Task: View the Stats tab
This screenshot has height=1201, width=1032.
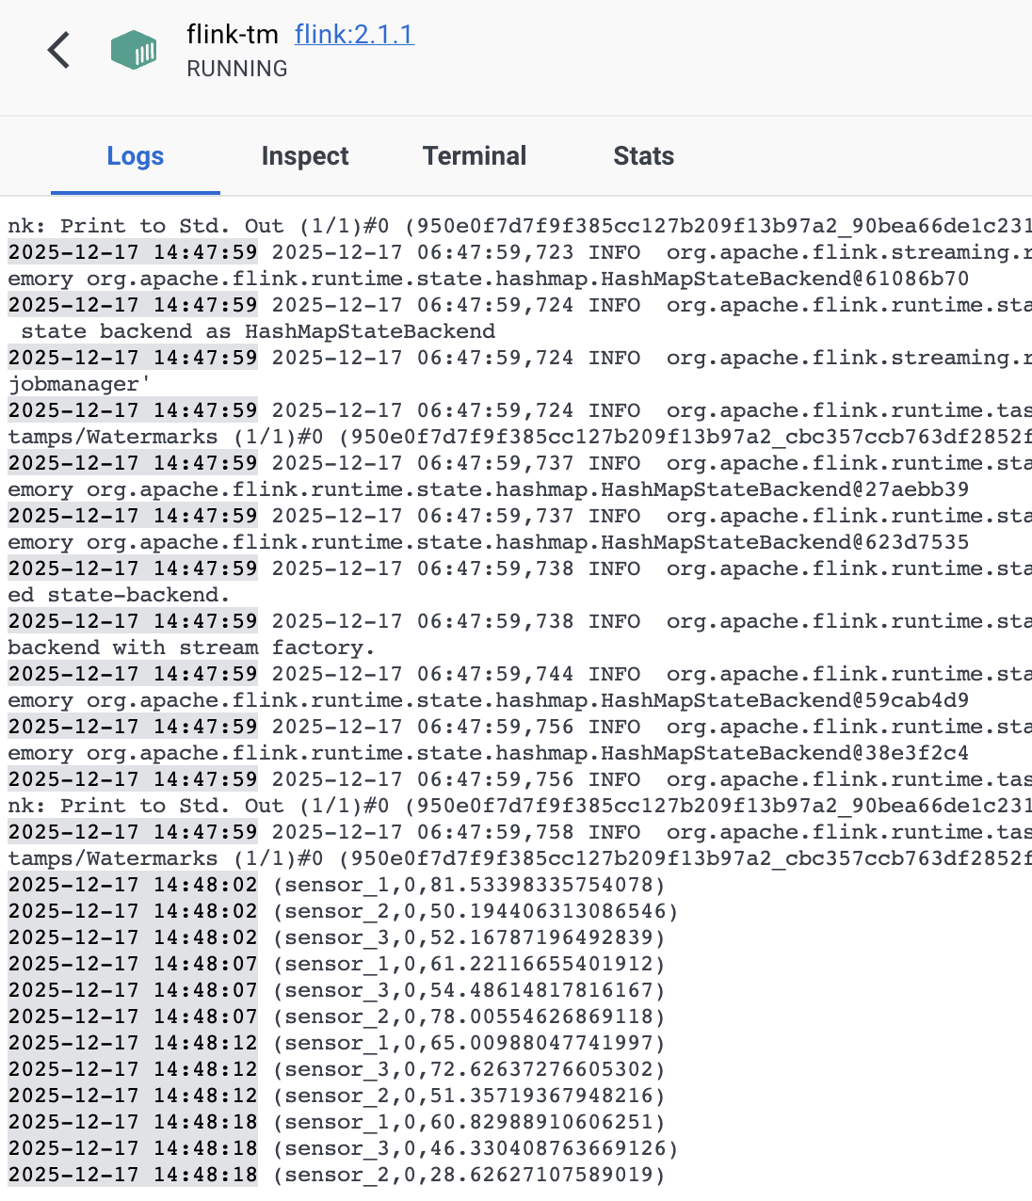Action: pos(643,156)
